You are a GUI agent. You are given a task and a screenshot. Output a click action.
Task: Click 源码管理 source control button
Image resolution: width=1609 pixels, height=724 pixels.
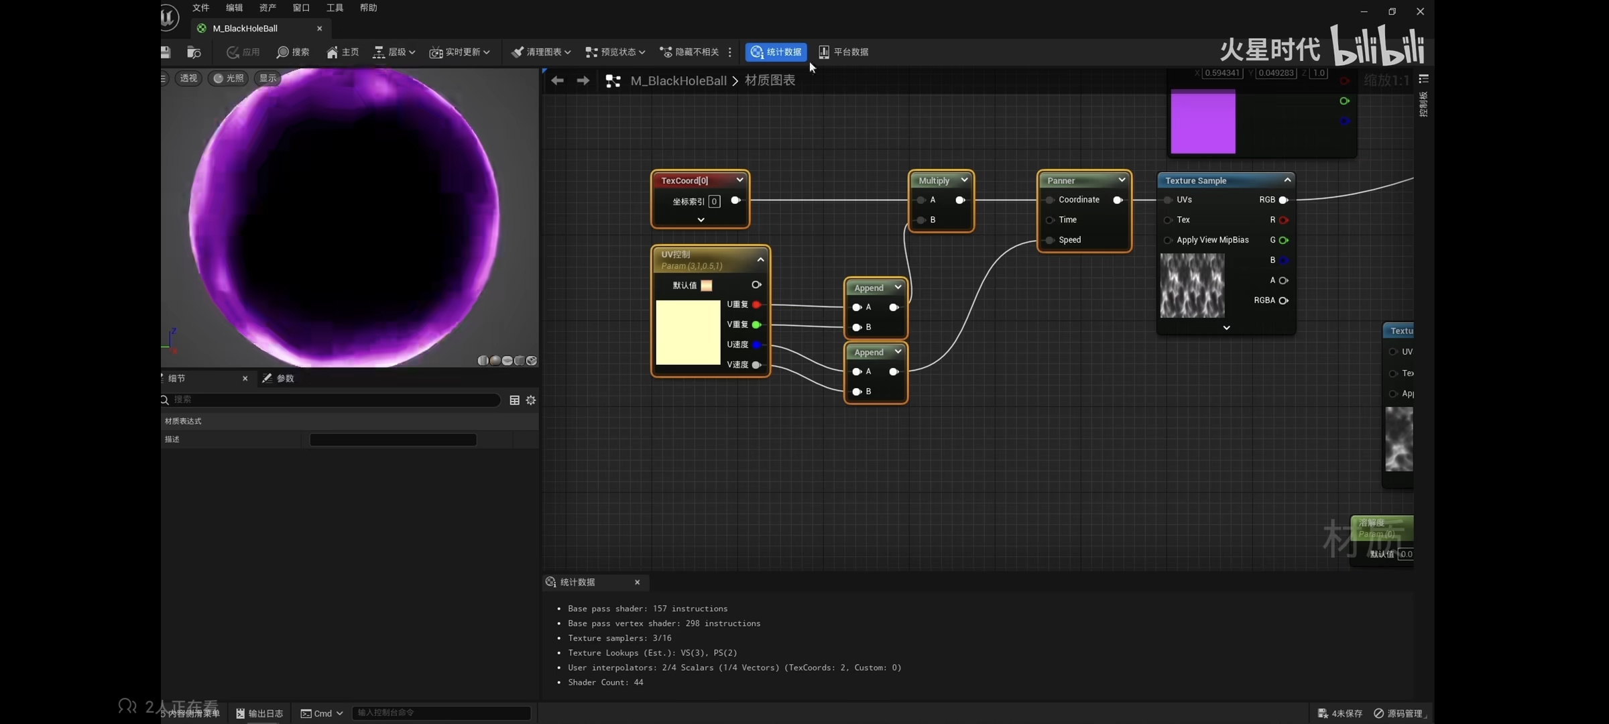click(1398, 713)
